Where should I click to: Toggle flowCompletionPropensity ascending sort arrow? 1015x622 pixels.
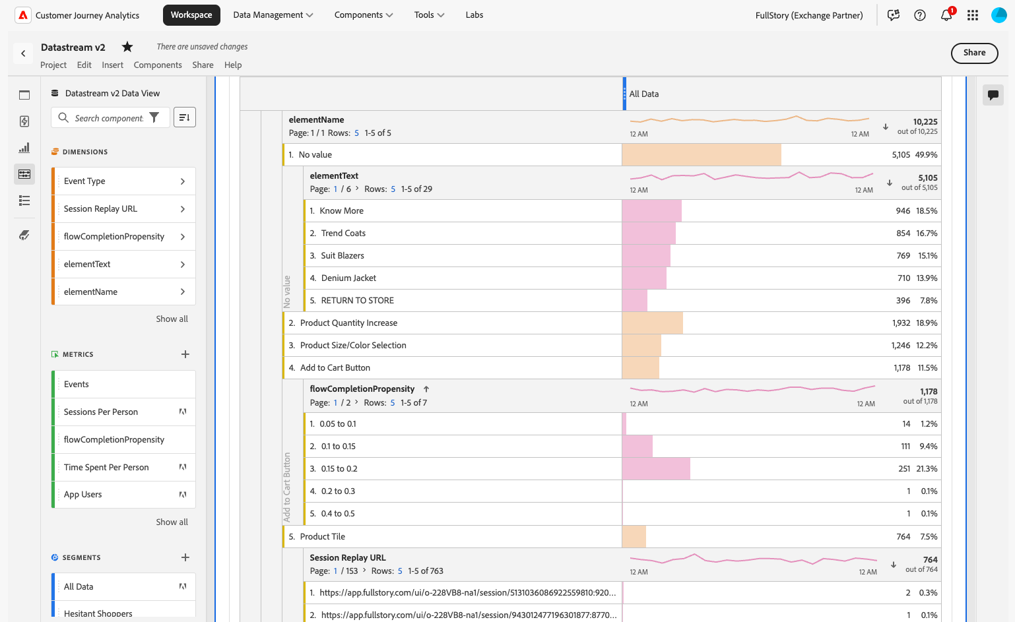coord(426,389)
